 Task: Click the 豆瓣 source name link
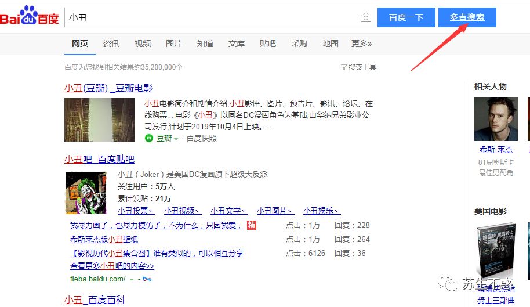point(164,138)
